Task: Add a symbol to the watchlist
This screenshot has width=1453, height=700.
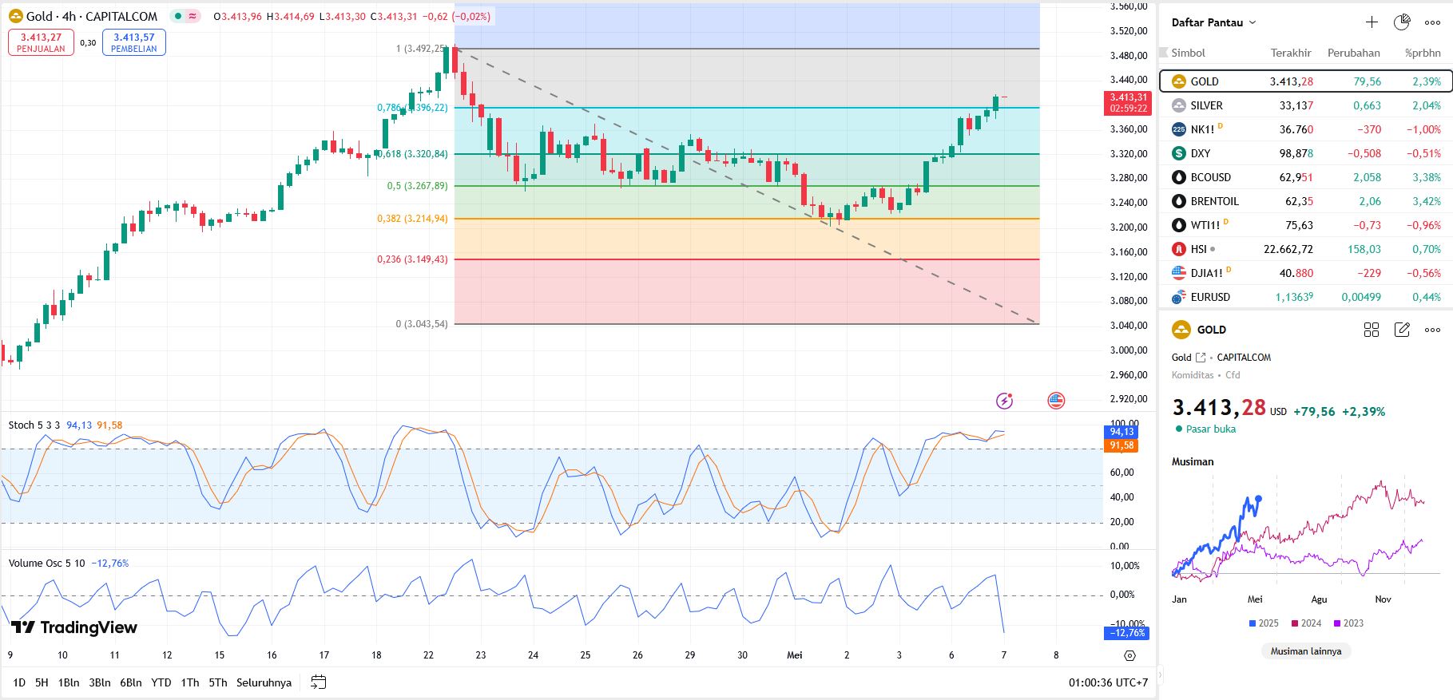Action: click(1372, 22)
